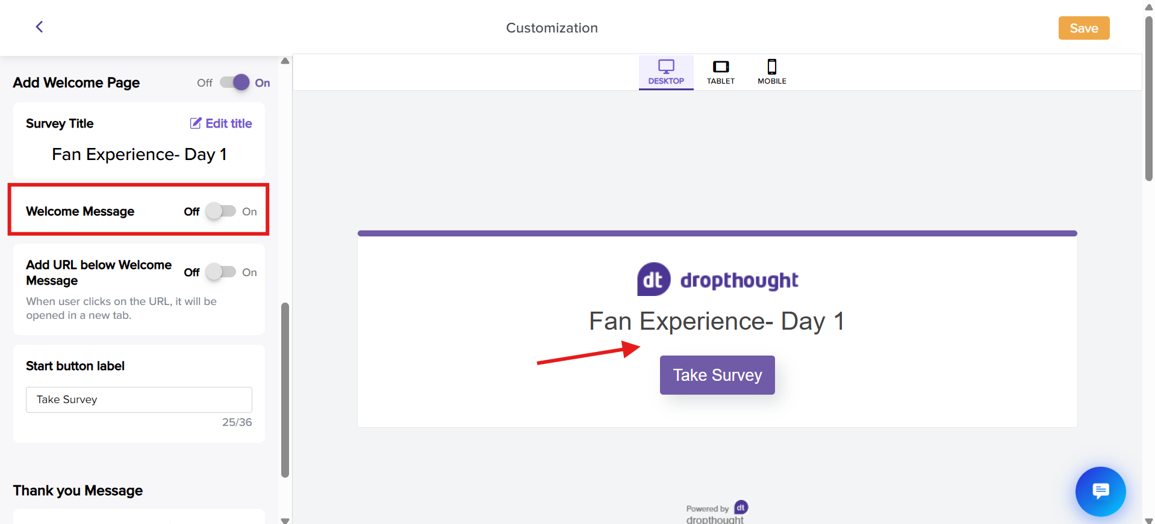Image resolution: width=1155 pixels, height=524 pixels.
Task: Open the Tablet tab label
Action: click(x=721, y=81)
